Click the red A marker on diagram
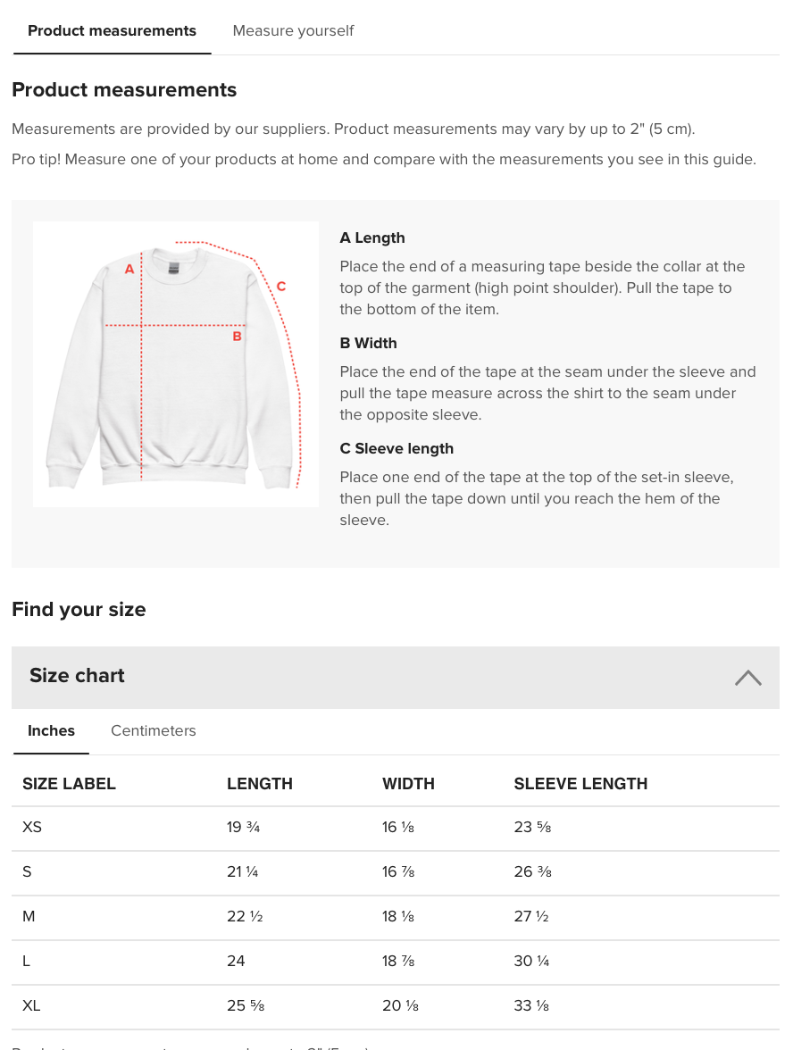793x1050 pixels. click(129, 269)
